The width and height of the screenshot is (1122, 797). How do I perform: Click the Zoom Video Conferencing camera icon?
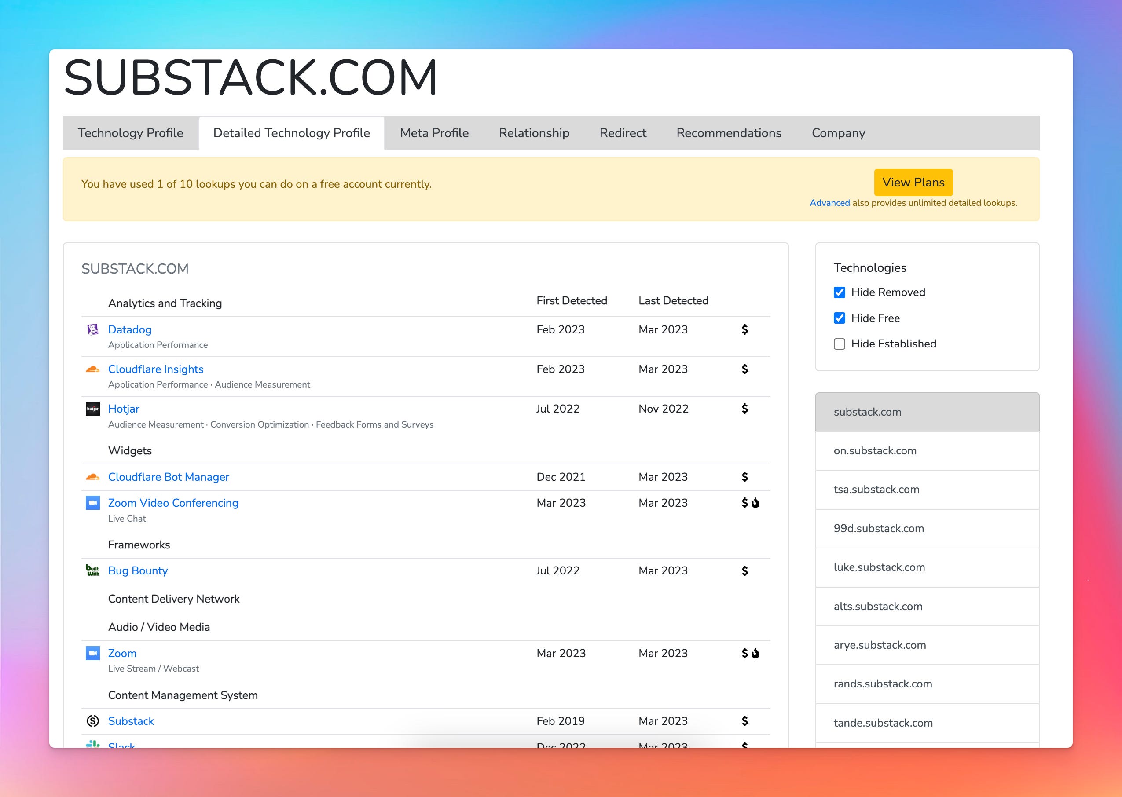[92, 503]
